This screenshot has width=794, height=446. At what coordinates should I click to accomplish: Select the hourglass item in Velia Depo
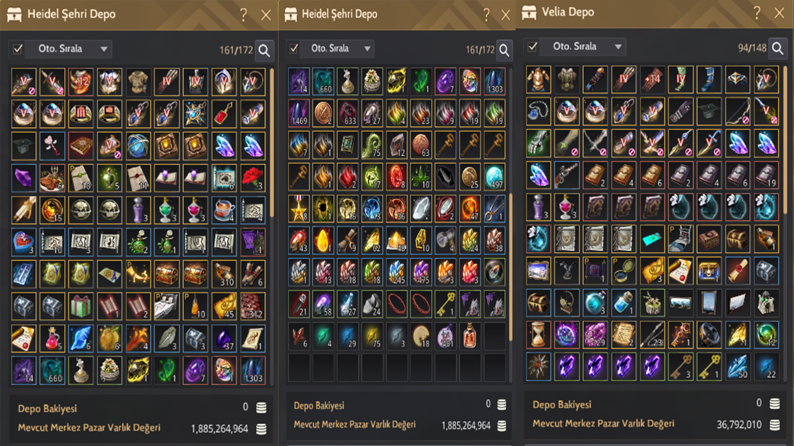(538, 334)
